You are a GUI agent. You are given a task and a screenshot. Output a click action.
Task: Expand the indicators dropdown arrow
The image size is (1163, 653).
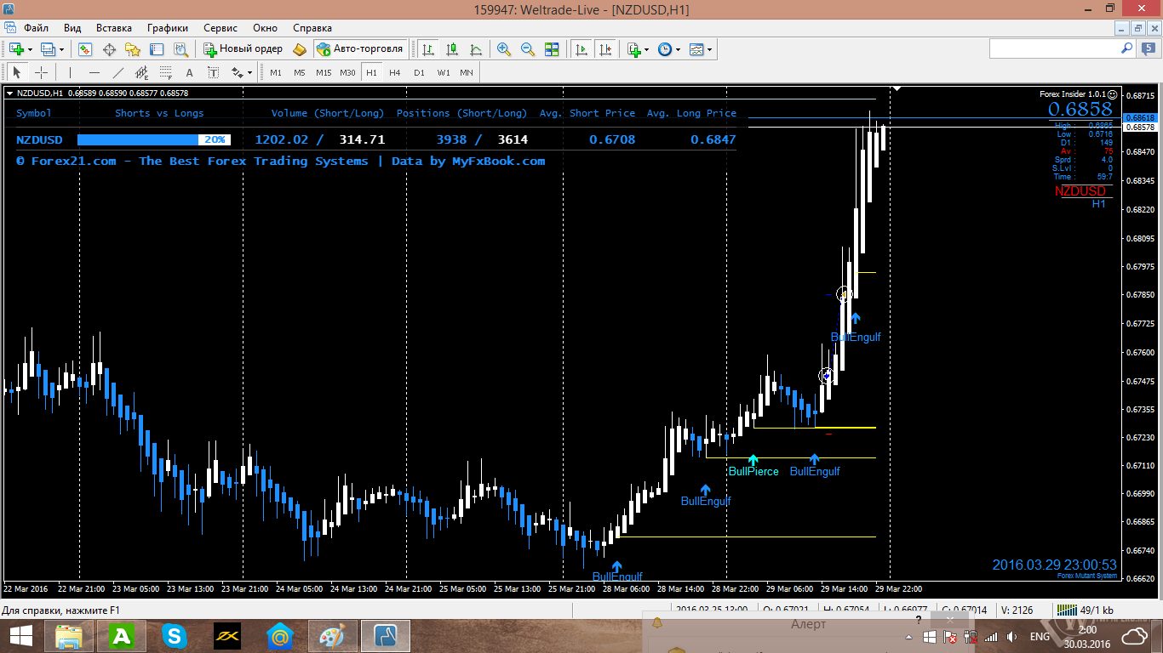(647, 50)
